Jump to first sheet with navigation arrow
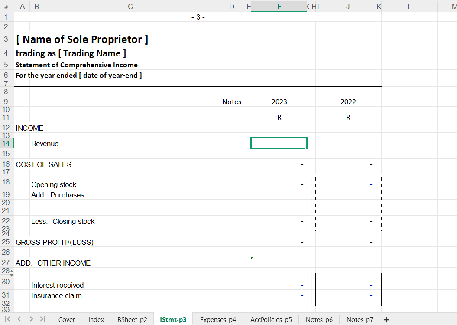The height and width of the screenshot is (325, 457). coord(7,319)
